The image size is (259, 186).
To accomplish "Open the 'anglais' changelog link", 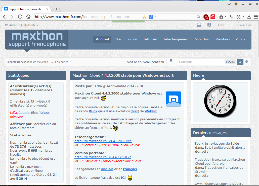I will click(107, 169).
